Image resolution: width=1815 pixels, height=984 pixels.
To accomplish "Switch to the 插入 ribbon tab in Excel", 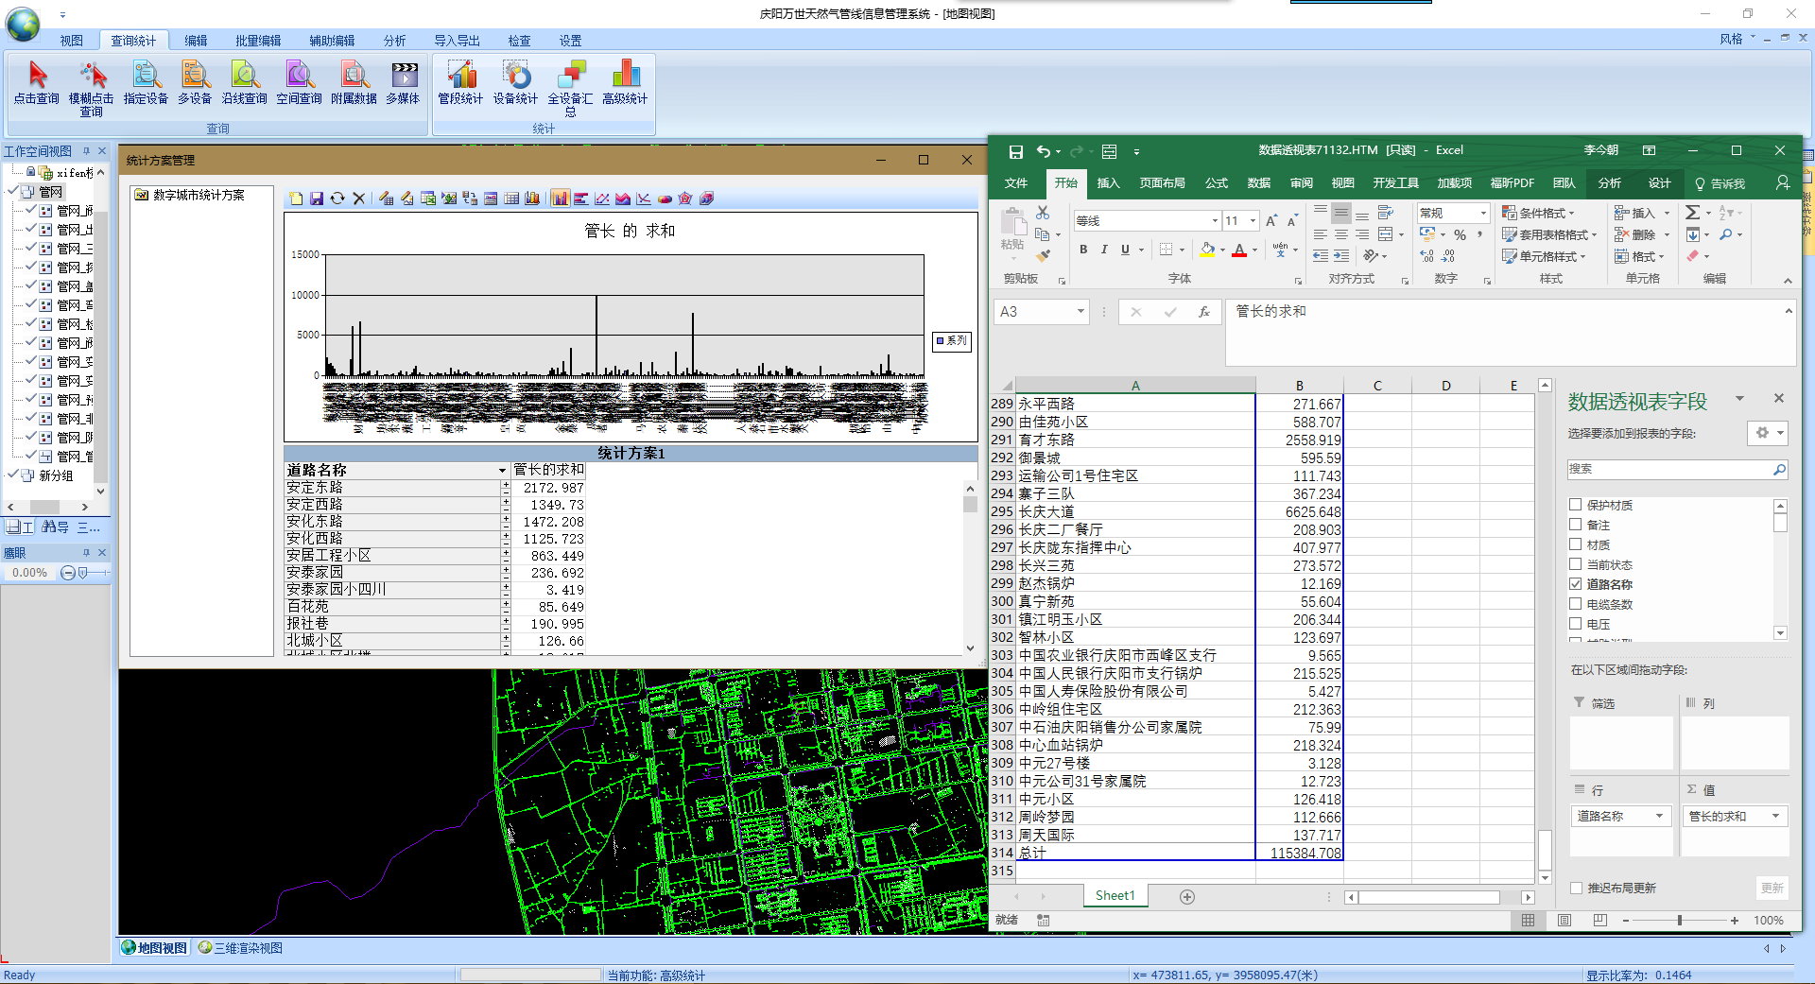I will pyautogui.click(x=1108, y=183).
